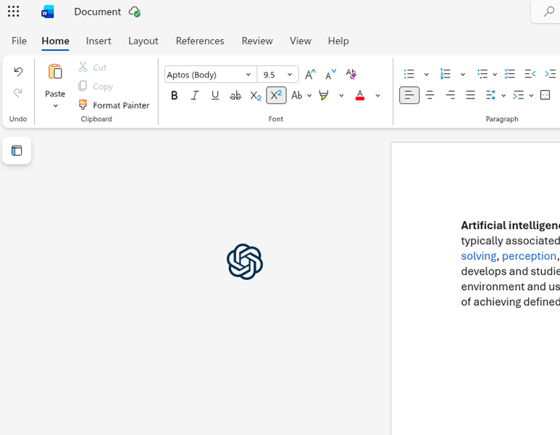Open the Insert tab
The image size is (560, 435).
(x=99, y=41)
